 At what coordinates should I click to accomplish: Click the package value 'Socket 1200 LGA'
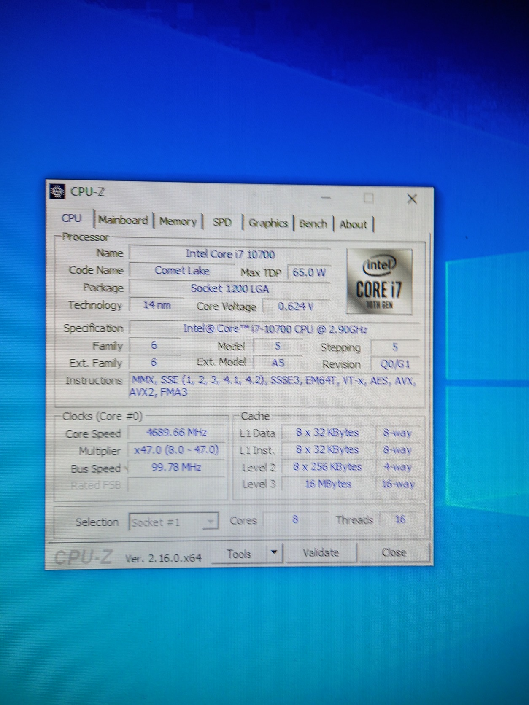[230, 288]
